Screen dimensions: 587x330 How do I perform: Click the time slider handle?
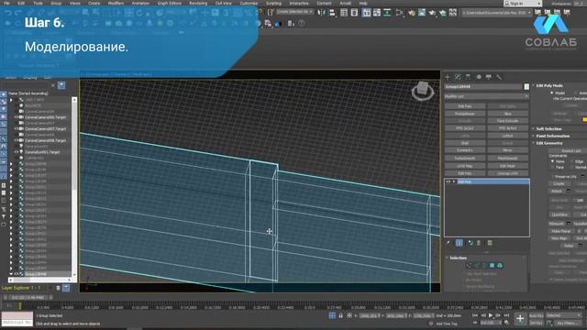[28, 297]
